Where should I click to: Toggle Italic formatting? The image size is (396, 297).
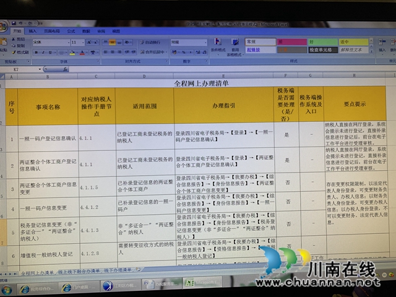[x=43, y=53]
